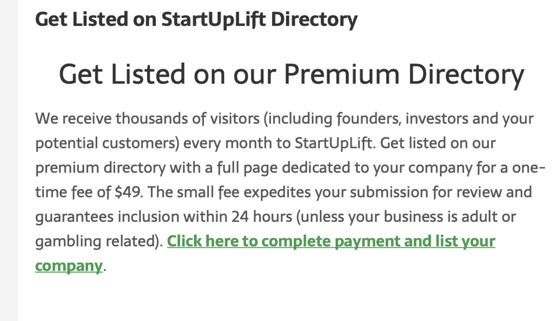Click 'premium directory' in the body text
Image resolution: width=556 pixels, height=321 pixels.
click(x=100, y=168)
